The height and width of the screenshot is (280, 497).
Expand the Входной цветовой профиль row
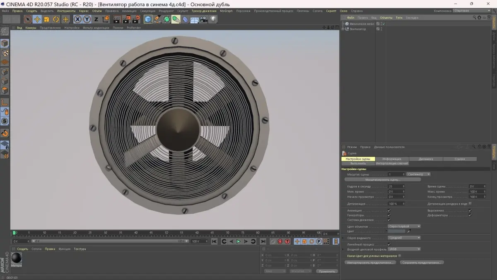pos(343,249)
